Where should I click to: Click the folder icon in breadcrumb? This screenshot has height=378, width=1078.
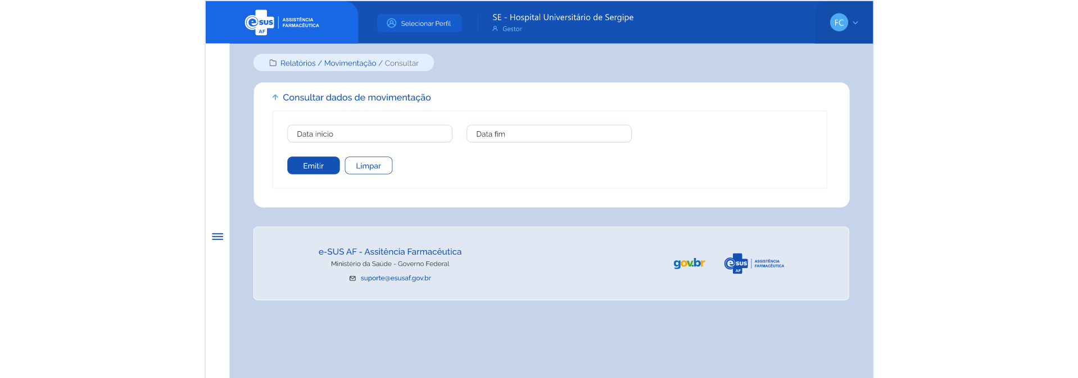(x=273, y=63)
